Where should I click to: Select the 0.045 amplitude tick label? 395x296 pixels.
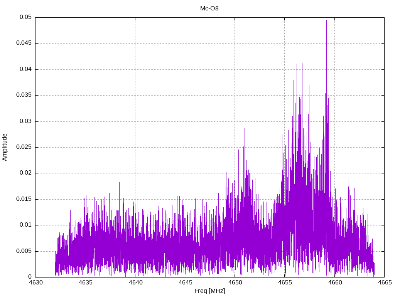(24, 43)
